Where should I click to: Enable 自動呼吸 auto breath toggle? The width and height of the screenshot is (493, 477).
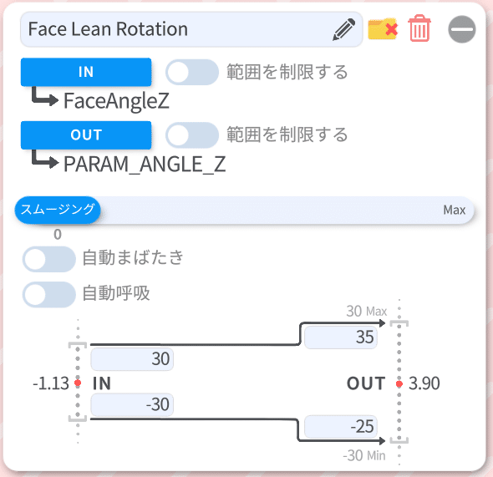click(x=49, y=294)
